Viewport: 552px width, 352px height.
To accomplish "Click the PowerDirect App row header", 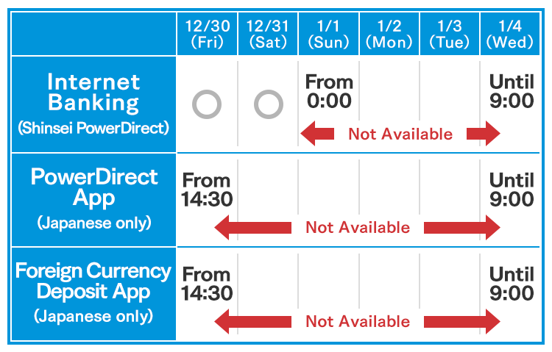I will click(93, 198).
